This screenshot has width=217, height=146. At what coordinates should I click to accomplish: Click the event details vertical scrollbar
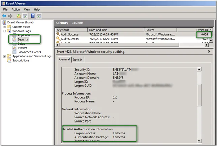click(199, 101)
